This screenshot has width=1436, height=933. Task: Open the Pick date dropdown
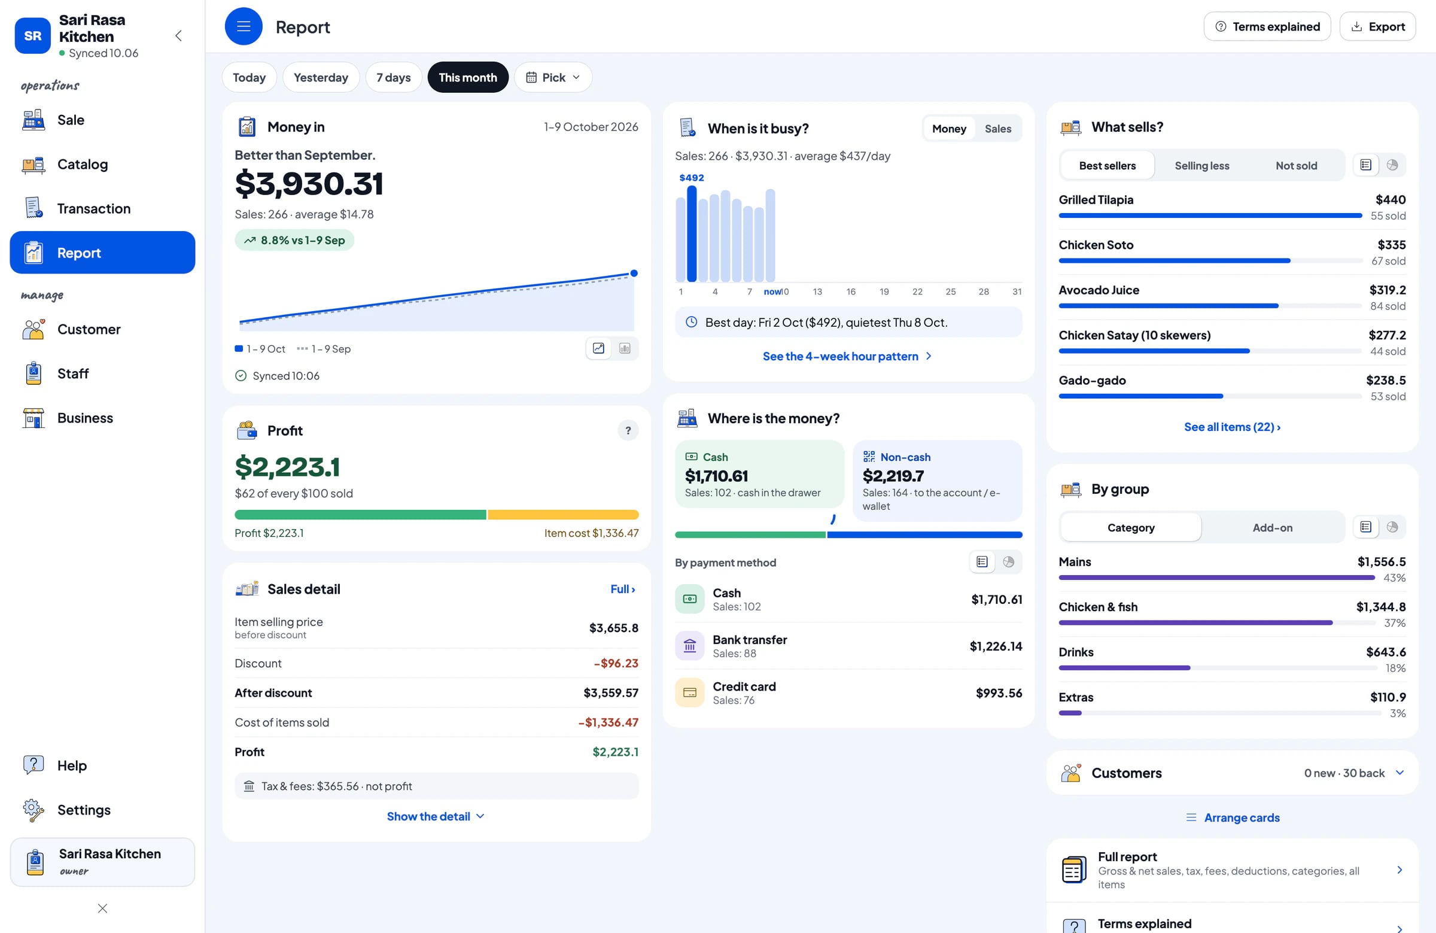pos(553,77)
